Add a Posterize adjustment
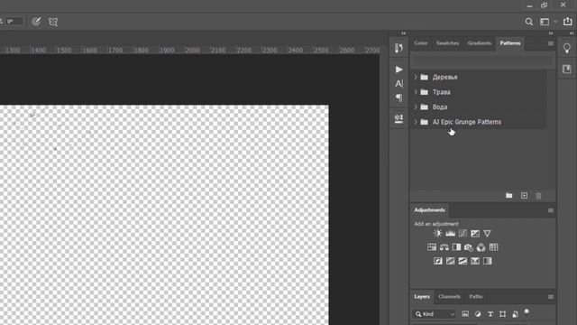The height and width of the screenshot is (325, 577). (x=451, y=261)
